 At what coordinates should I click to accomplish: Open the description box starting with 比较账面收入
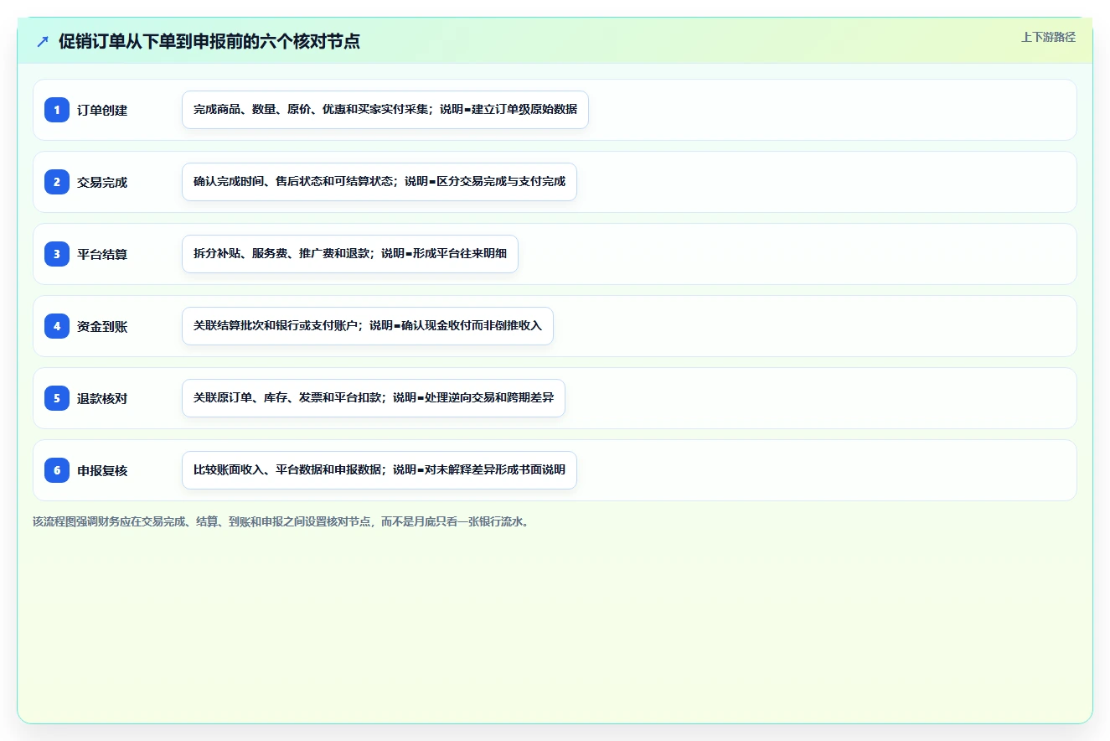pos(379,470)
